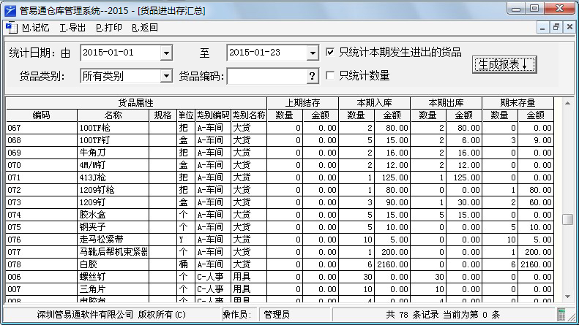Click the 货品编码 input field
579x325 pixels.
coord(266,76)
